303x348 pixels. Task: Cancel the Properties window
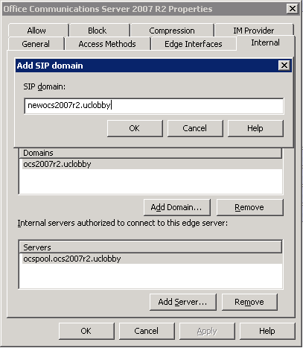(x=147, y=331)
